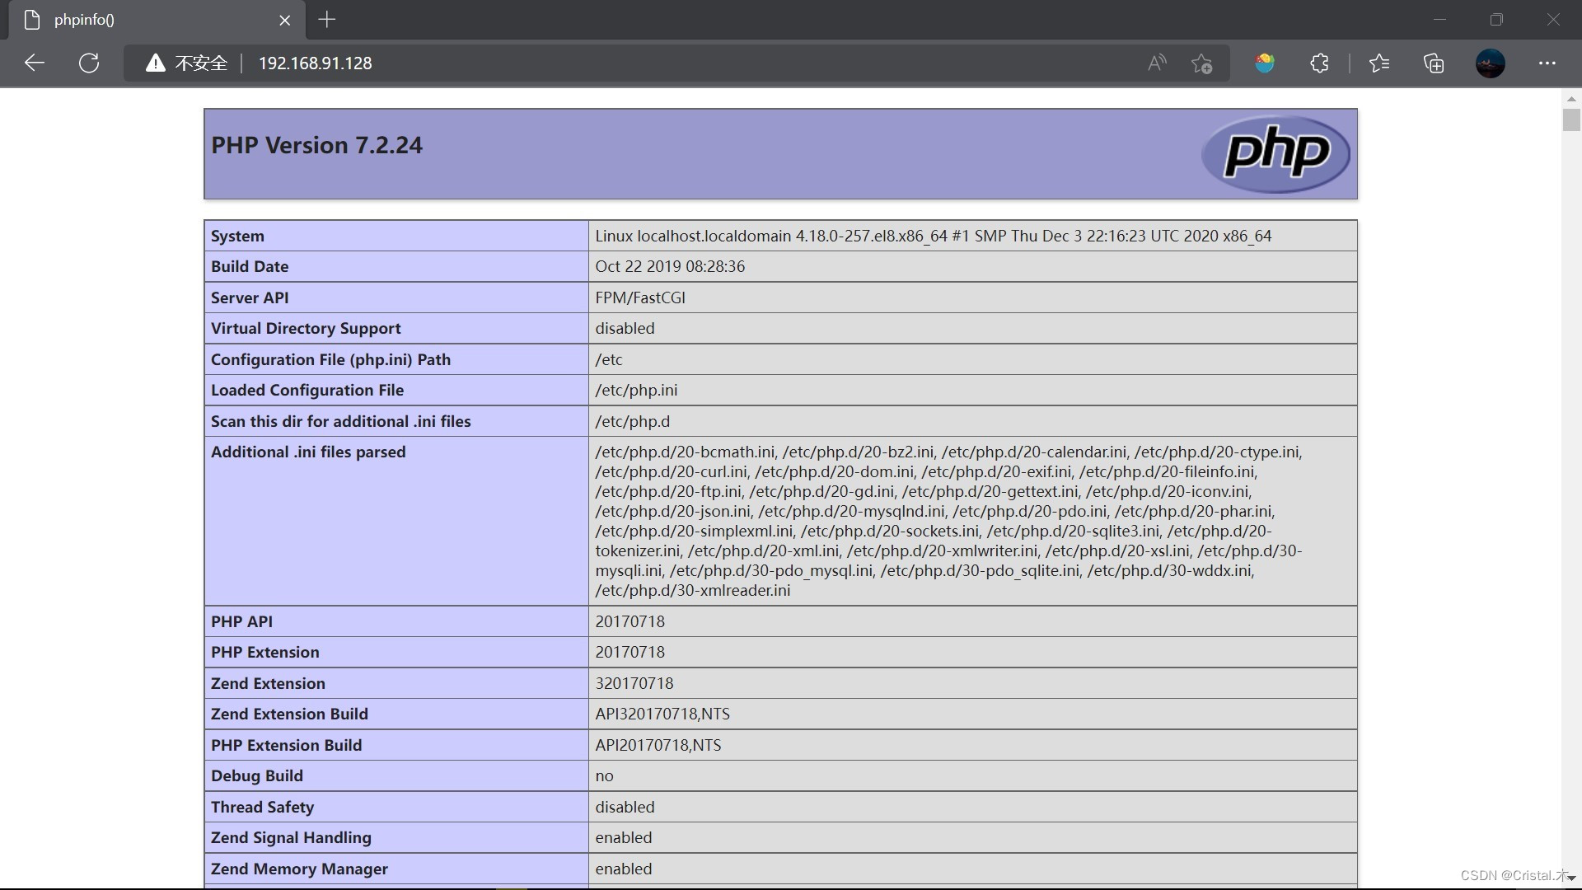The image size is (1582, 890).
Task: Click the browser back arrow
Action: click(x=35, y=63)
